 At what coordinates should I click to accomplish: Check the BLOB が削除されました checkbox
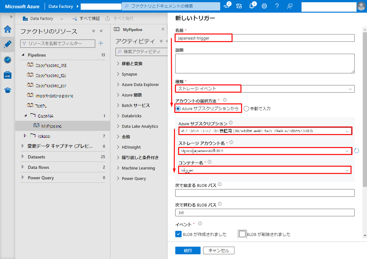click(242, 234)
